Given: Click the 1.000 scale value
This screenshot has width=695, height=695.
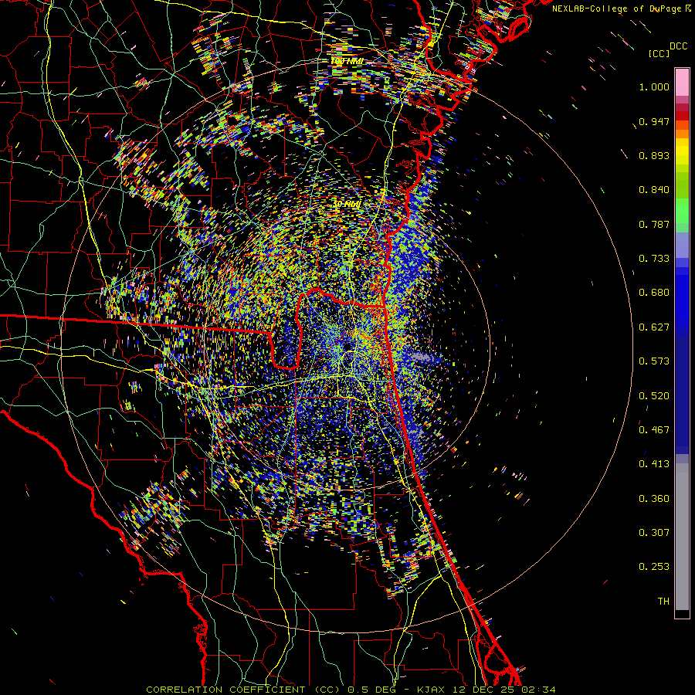Looking at the screenshot, I should [x=654, y=86].
